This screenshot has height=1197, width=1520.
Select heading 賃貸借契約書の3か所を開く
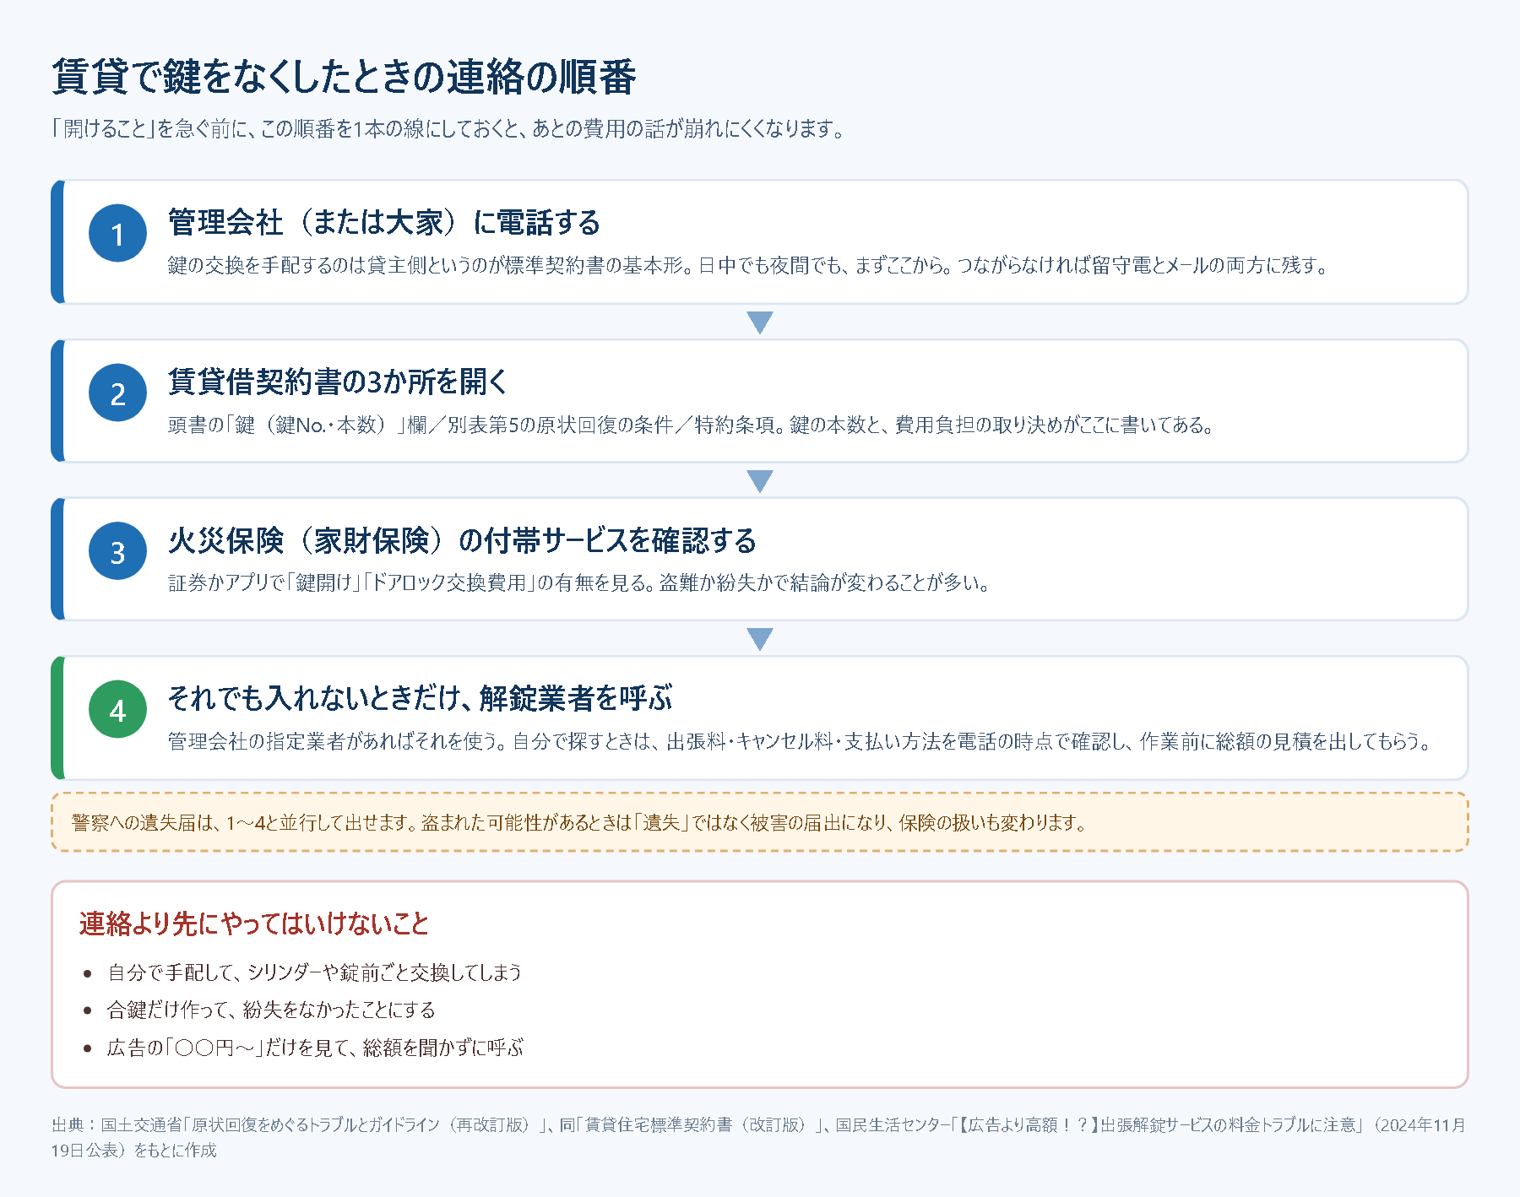point(338,382)
